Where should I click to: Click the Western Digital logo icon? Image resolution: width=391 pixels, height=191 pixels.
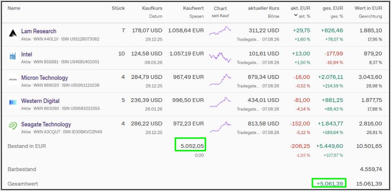coord(13,103)
